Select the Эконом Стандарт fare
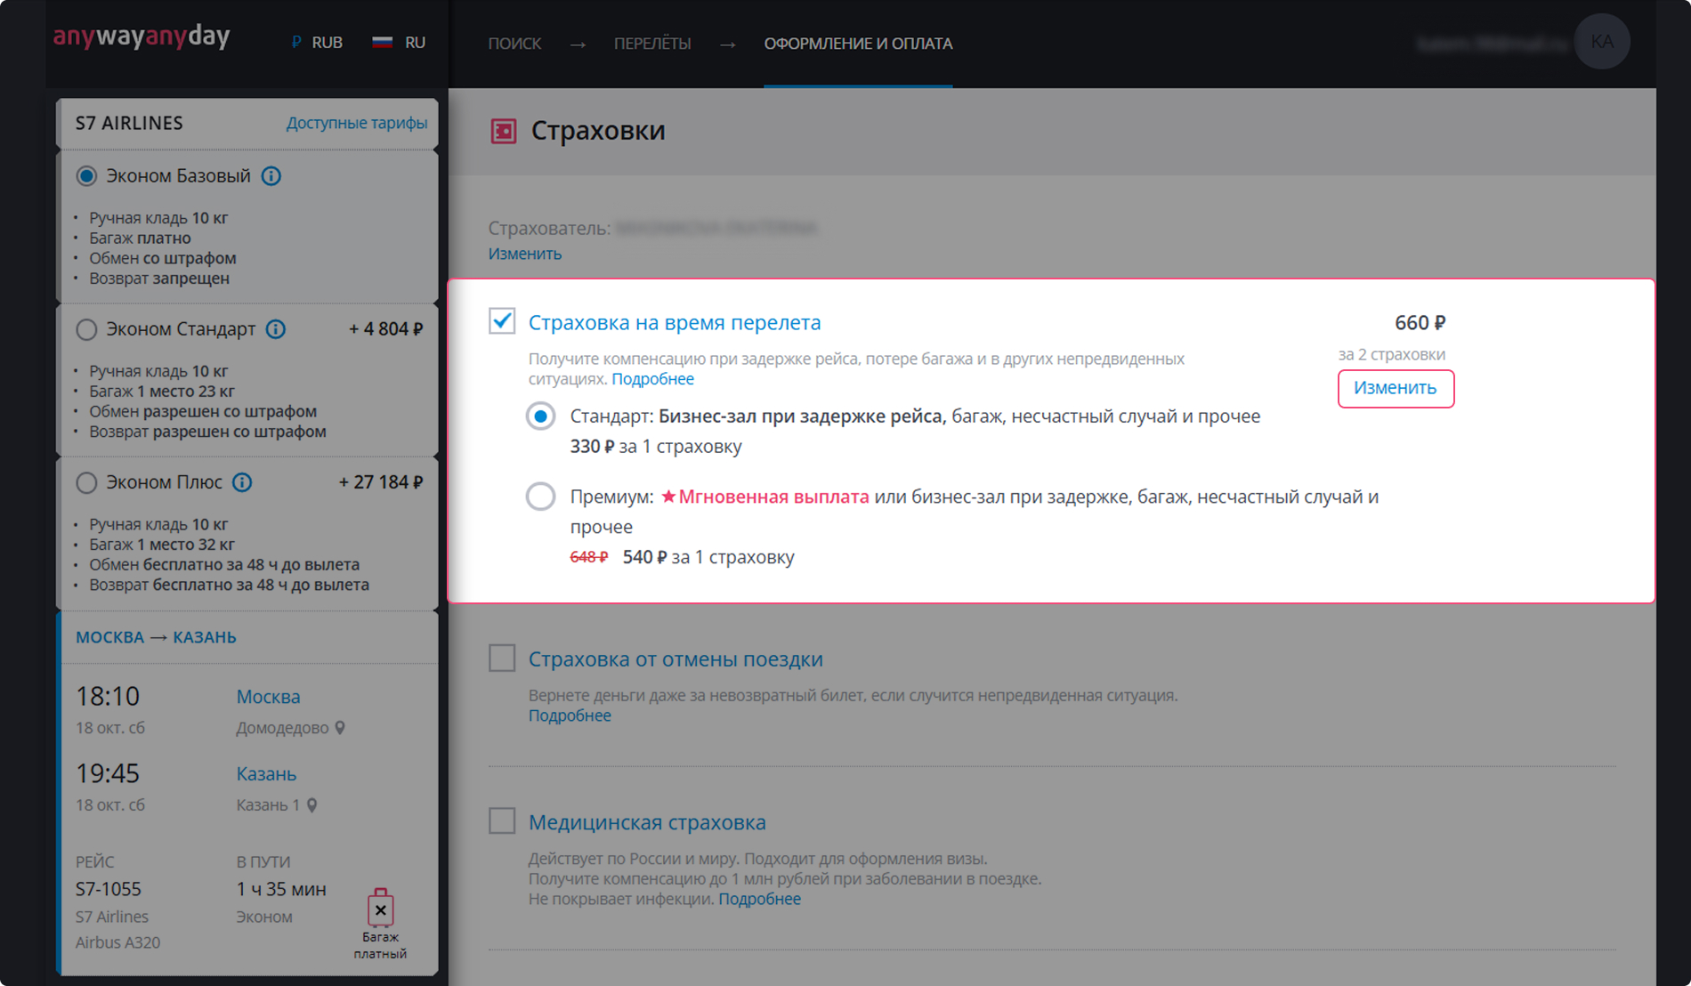1691x986 pixels. [86, 329]
